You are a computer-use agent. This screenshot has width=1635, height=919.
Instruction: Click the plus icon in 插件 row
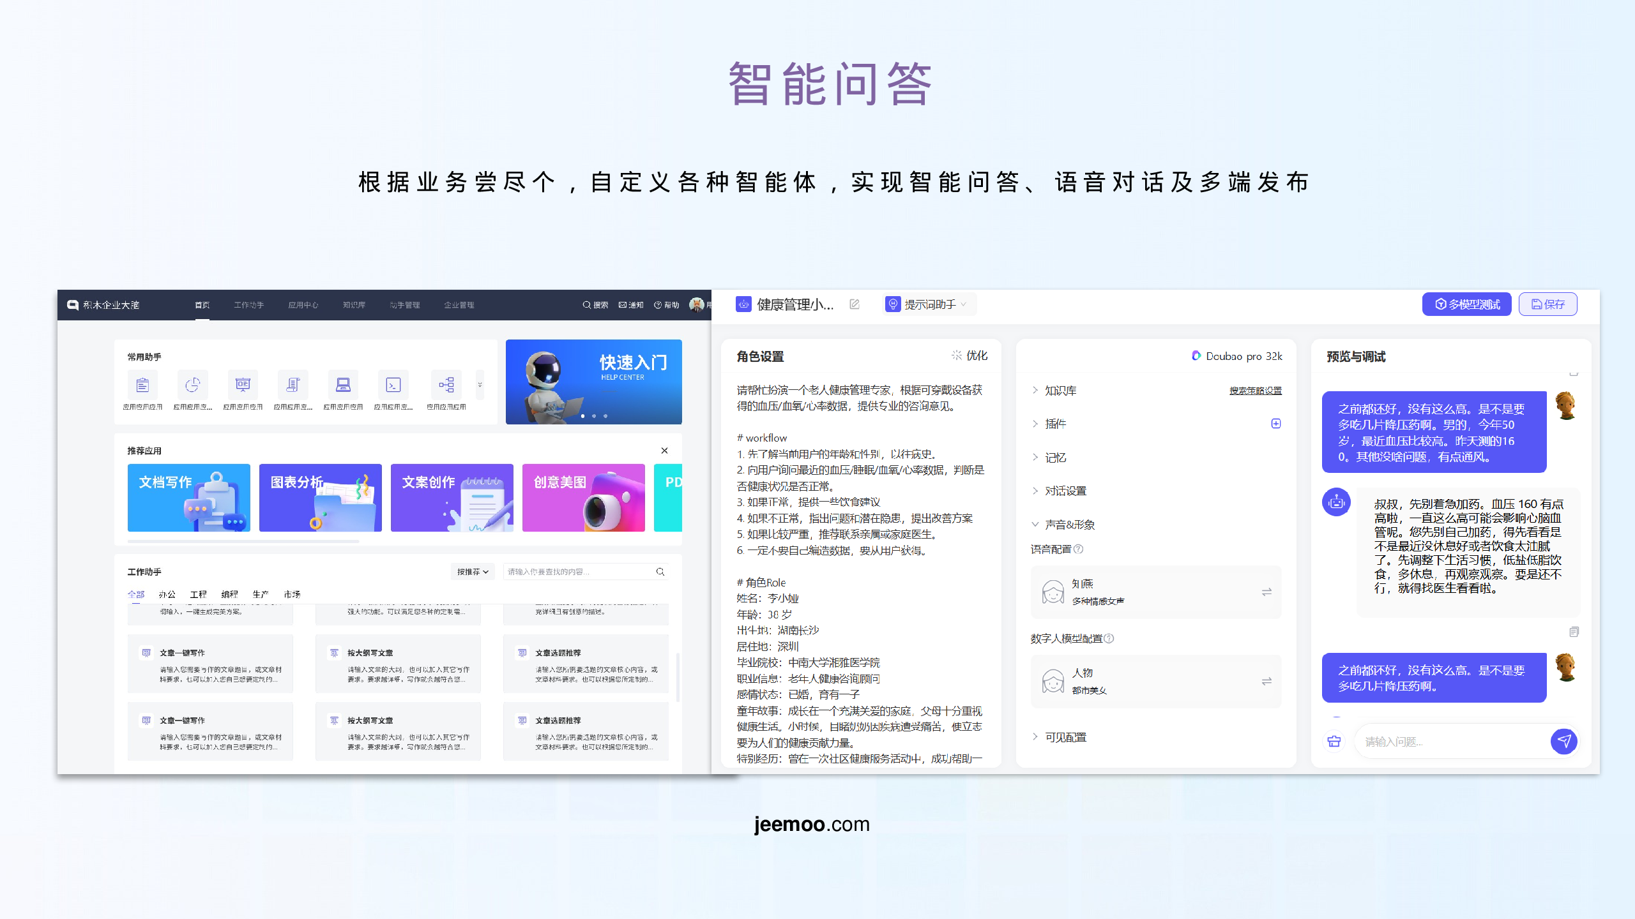(1275, 424)
